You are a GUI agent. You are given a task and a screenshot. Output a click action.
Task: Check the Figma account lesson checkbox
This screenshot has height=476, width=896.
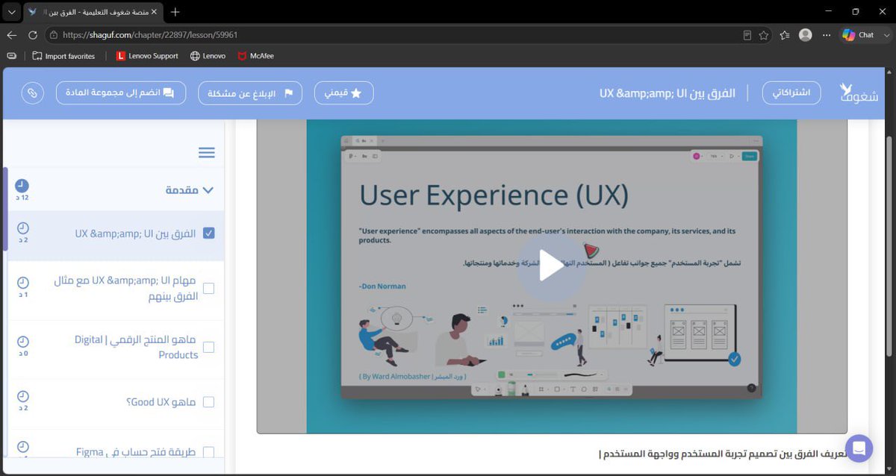(208, 452)
